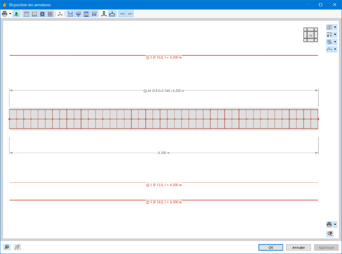Open the side-panel dimension dropdown arrow
342x254 pixels.
pos(335,49)
